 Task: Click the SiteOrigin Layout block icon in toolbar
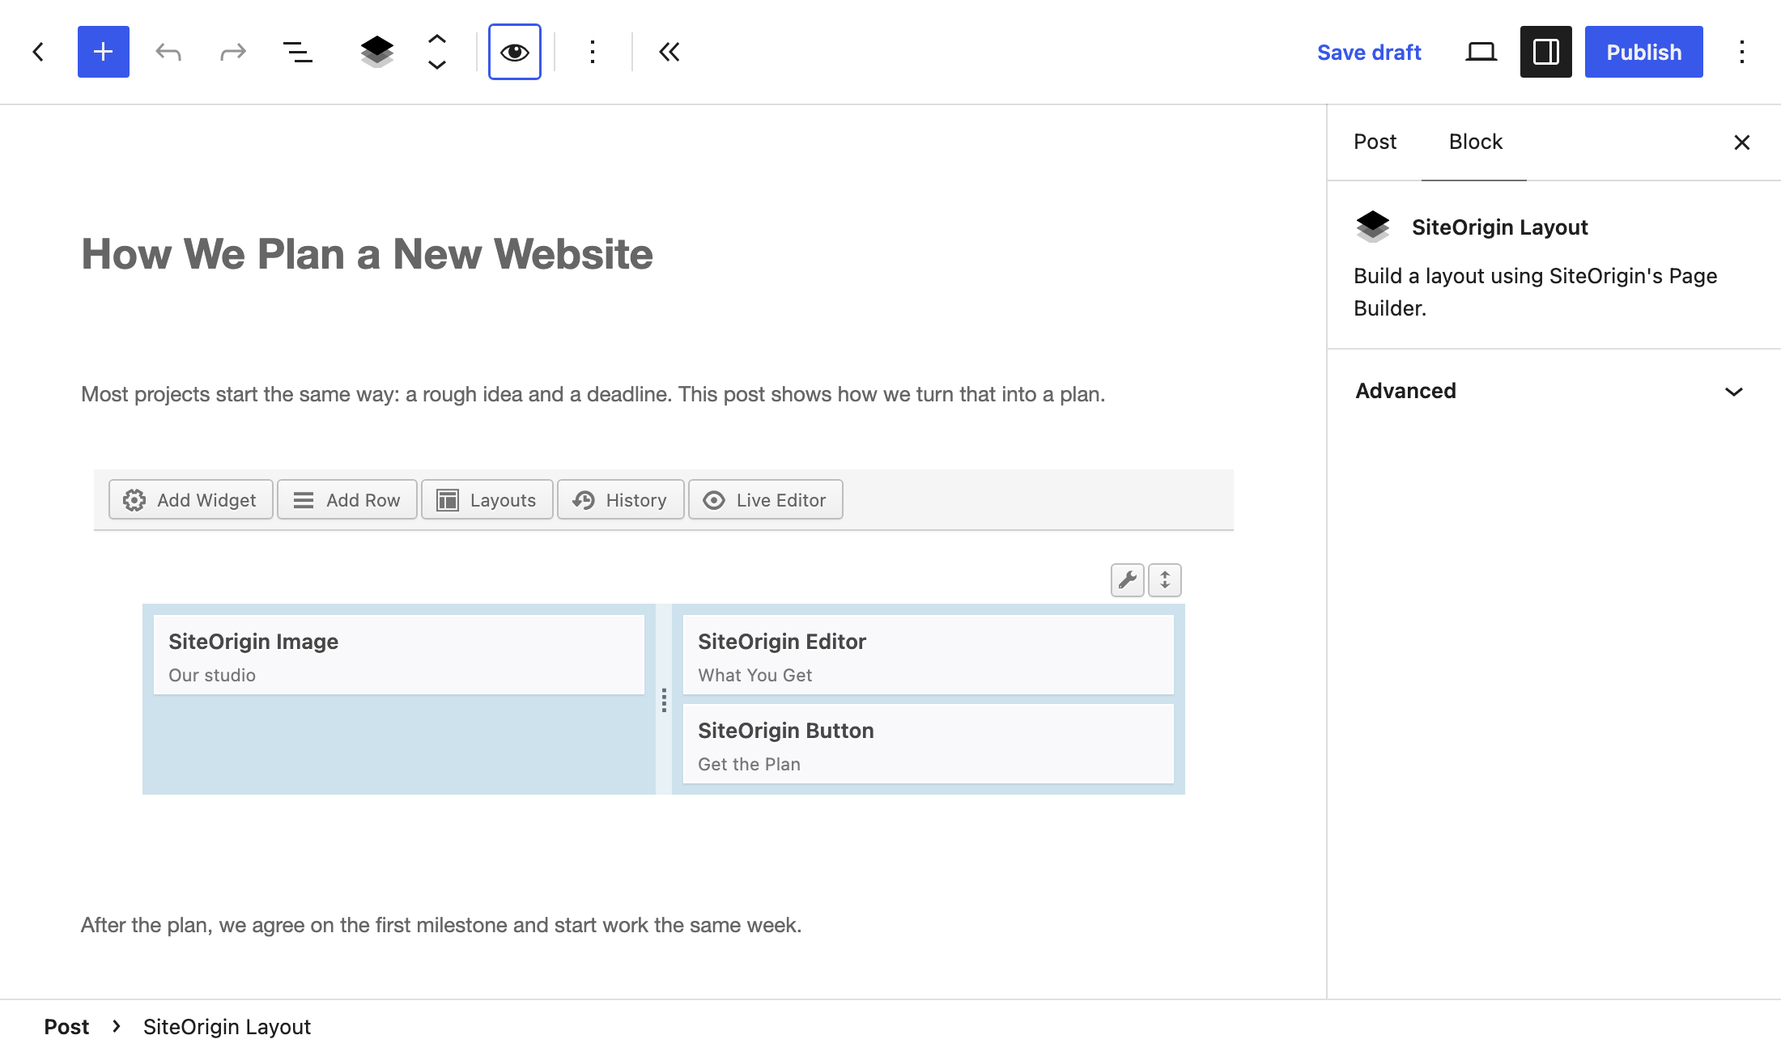[377, 52]
